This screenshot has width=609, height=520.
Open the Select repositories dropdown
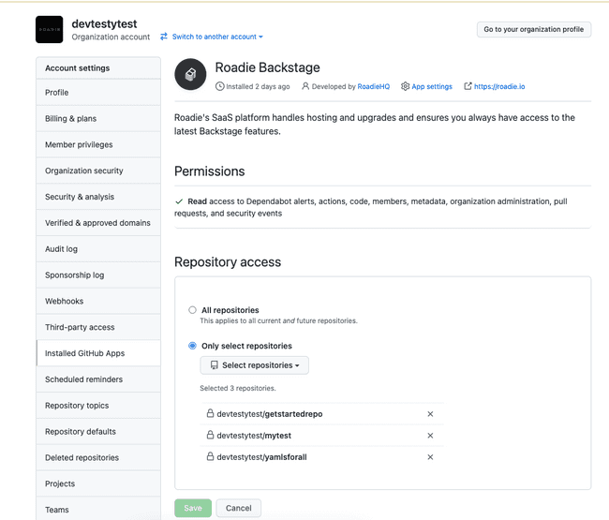click(x=255, y=365)
